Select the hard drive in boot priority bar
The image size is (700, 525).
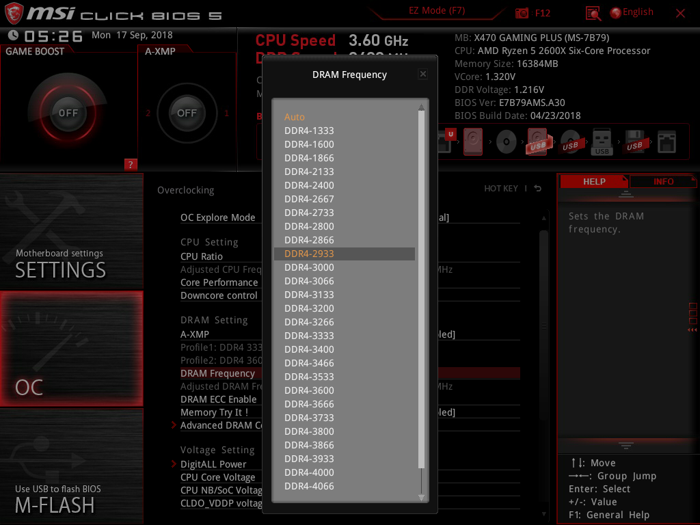(472, 142)
